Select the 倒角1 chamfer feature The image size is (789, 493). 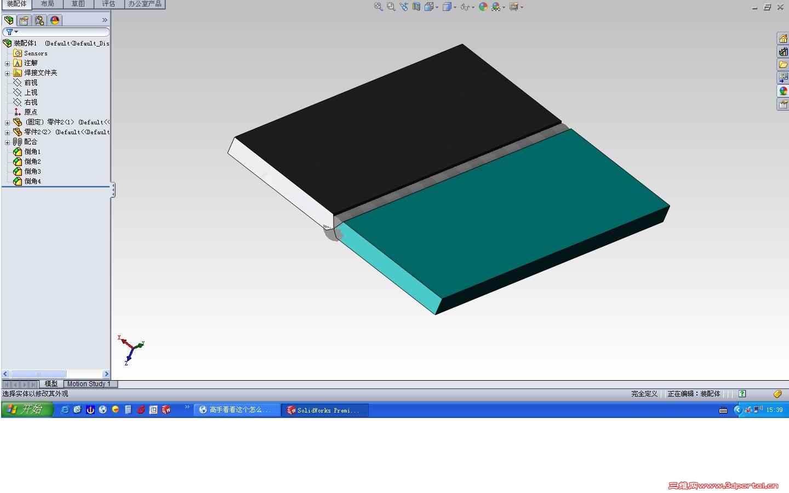32,152
